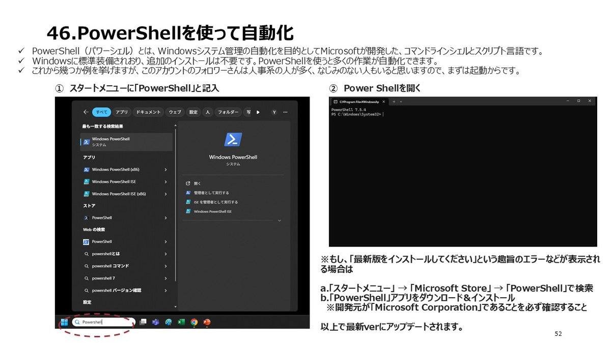Click the Task View taskbar icon

coord(143,322)
